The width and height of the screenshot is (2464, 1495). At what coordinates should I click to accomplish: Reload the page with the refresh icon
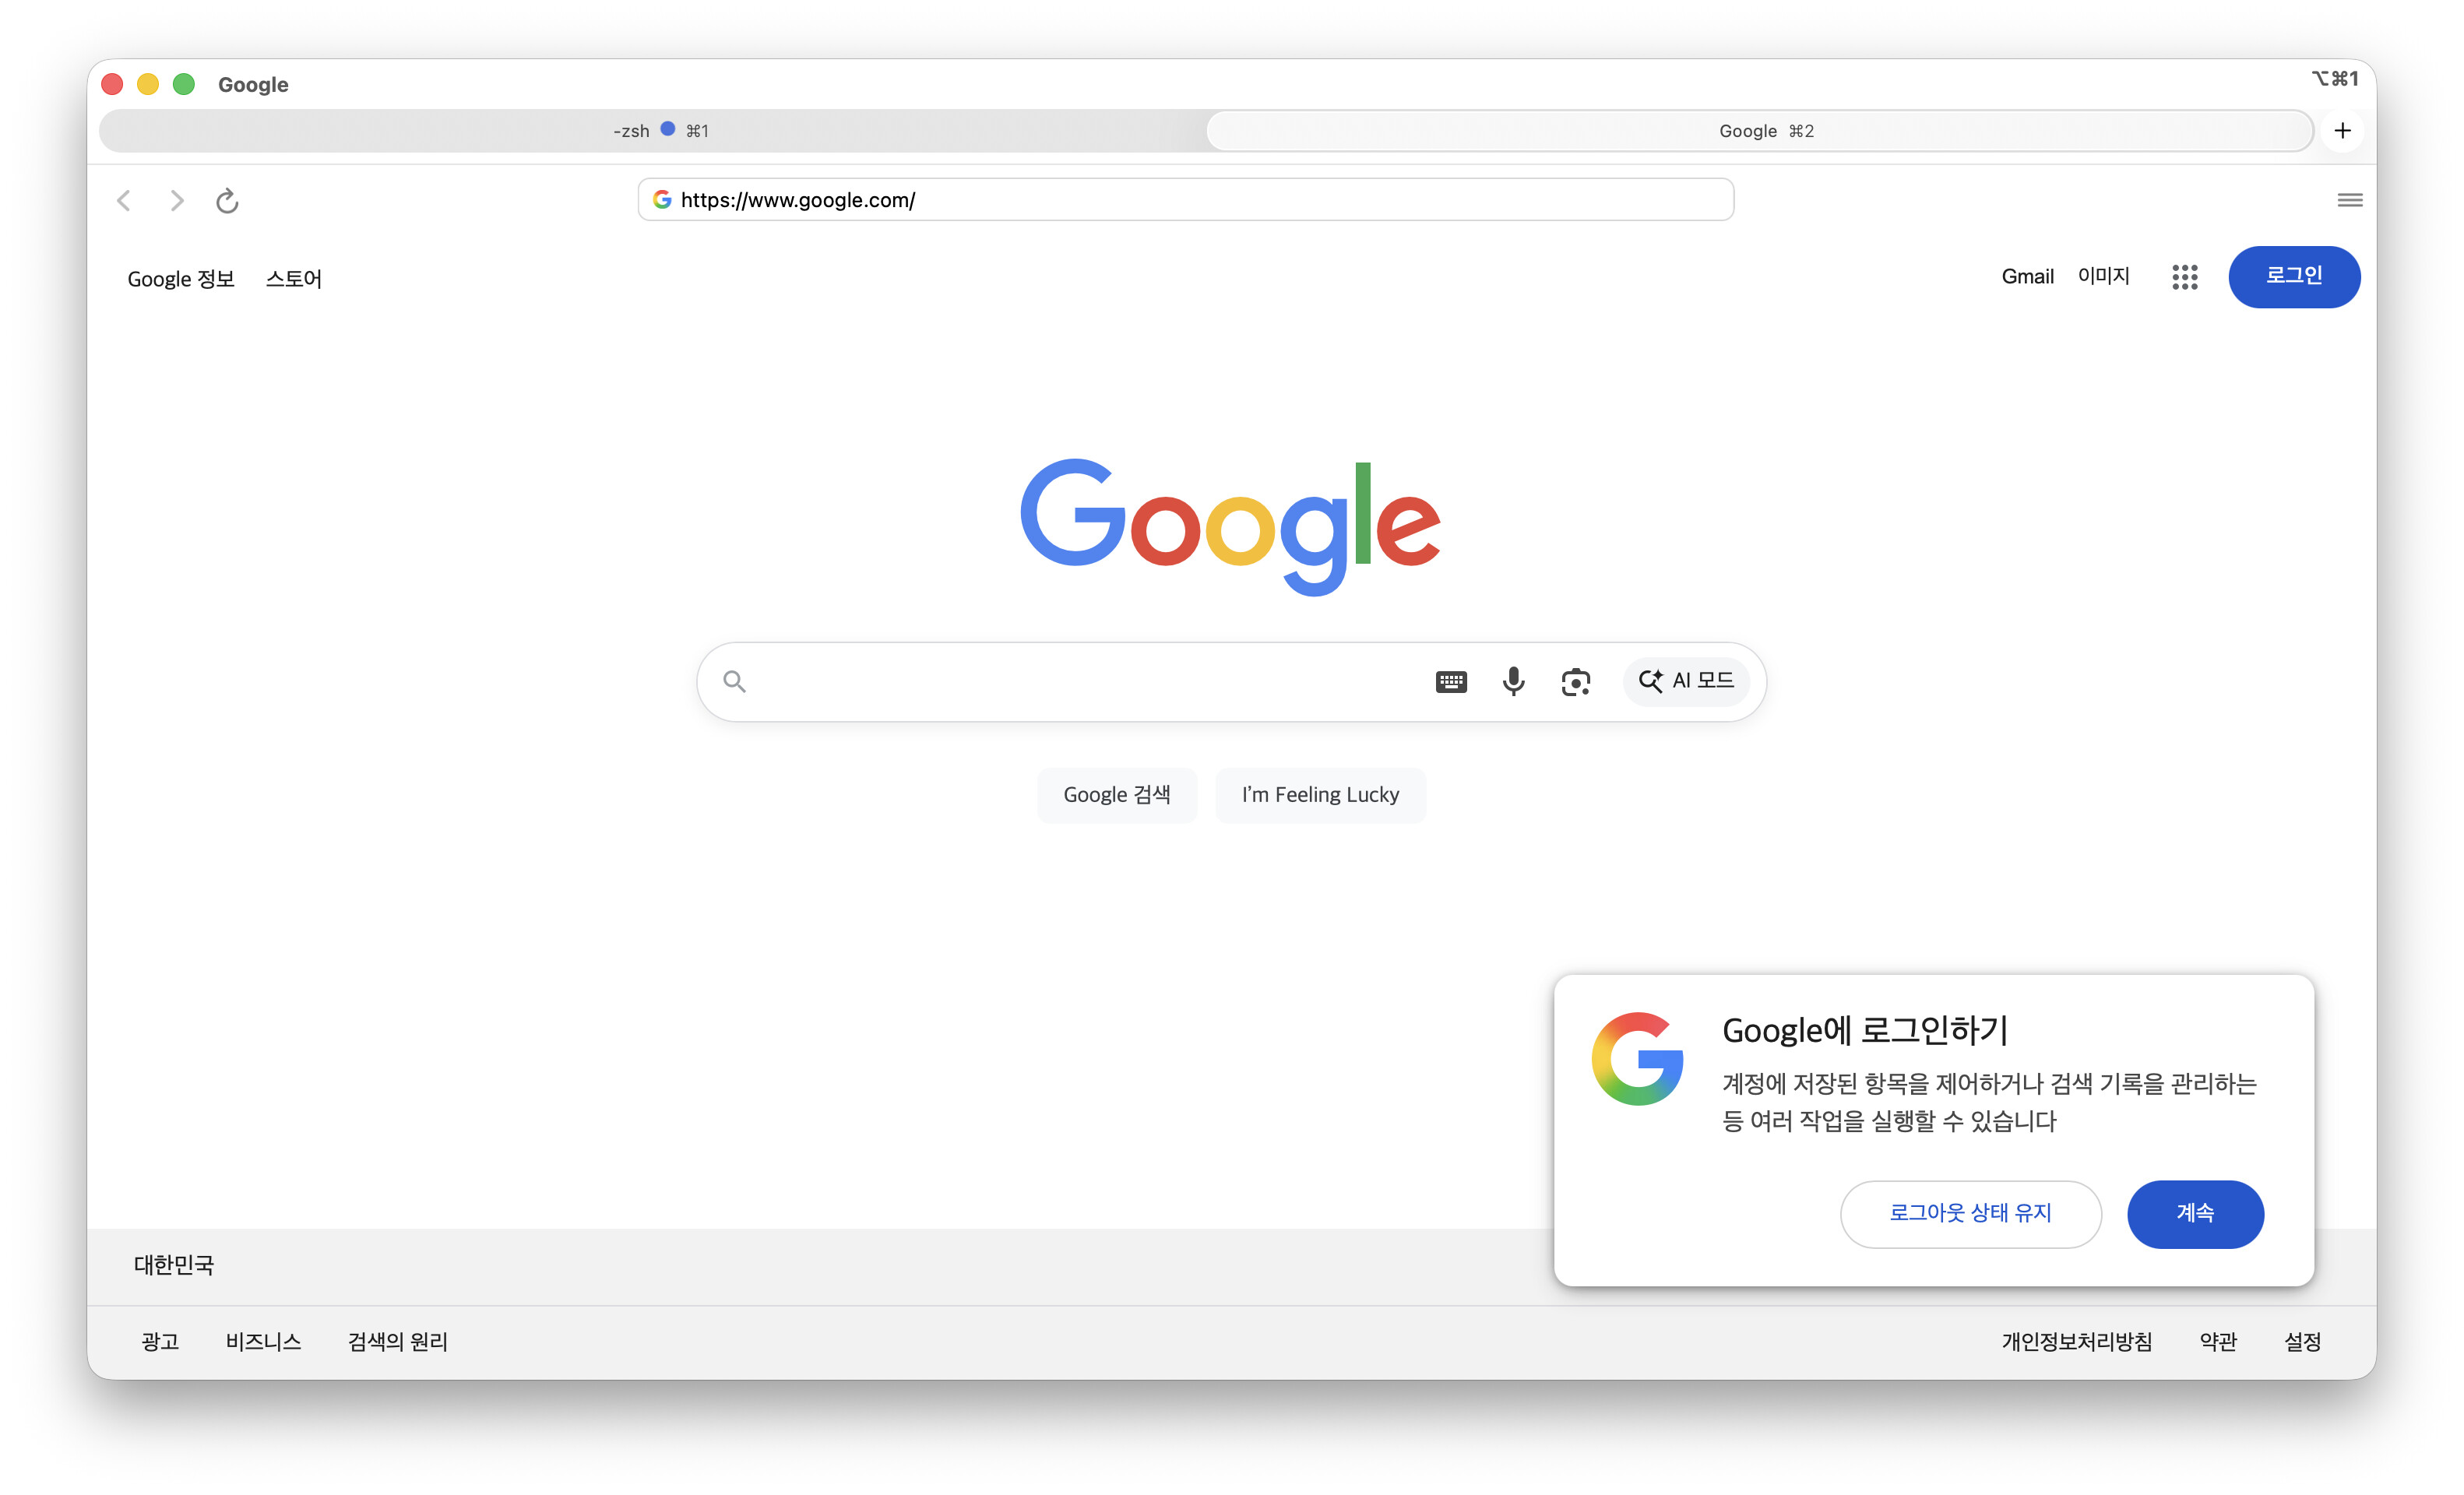tap(227, 201)
